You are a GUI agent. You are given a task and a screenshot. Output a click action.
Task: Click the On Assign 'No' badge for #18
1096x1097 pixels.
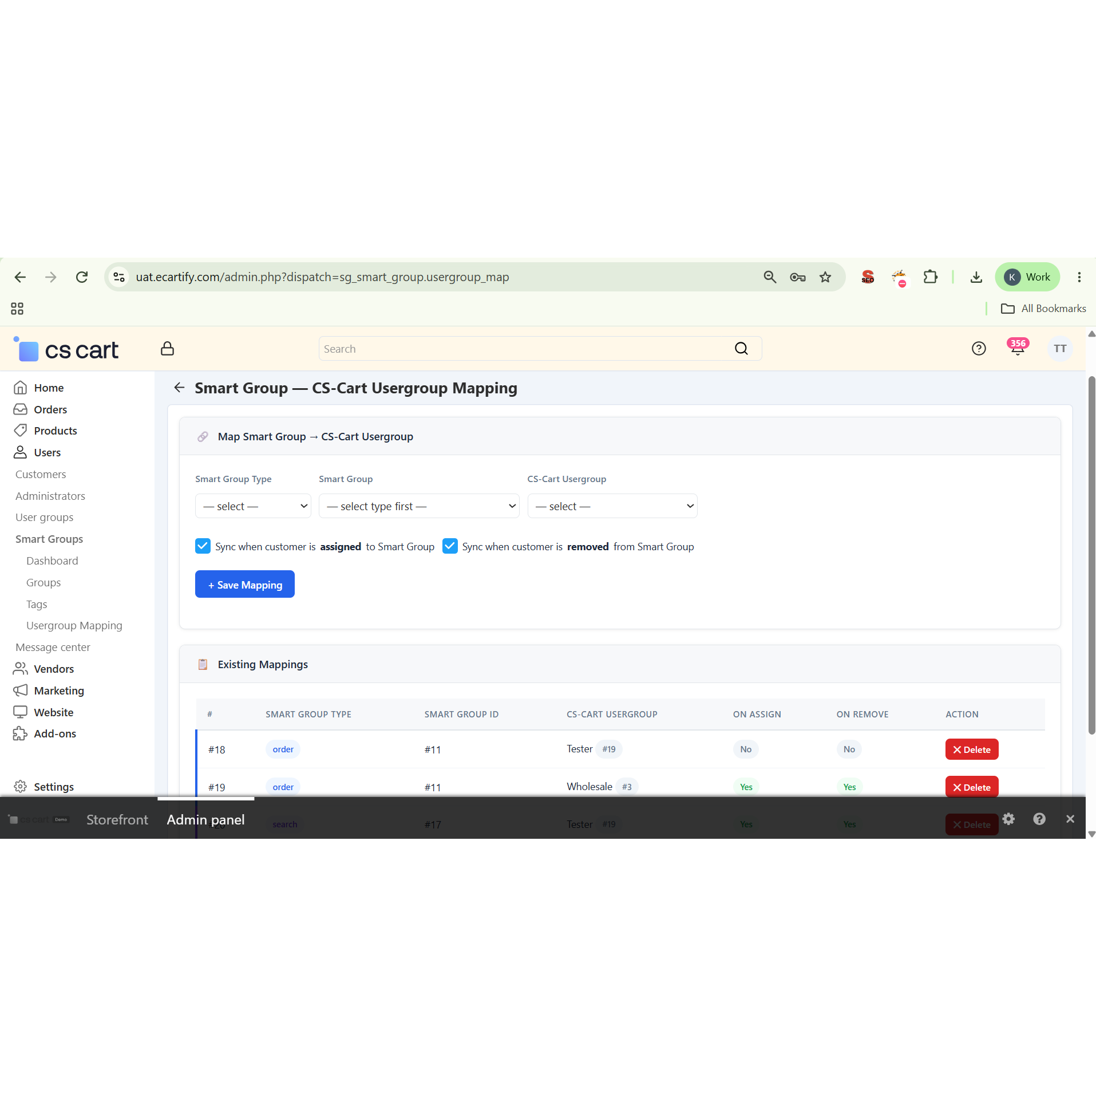(x=746, y=749)
